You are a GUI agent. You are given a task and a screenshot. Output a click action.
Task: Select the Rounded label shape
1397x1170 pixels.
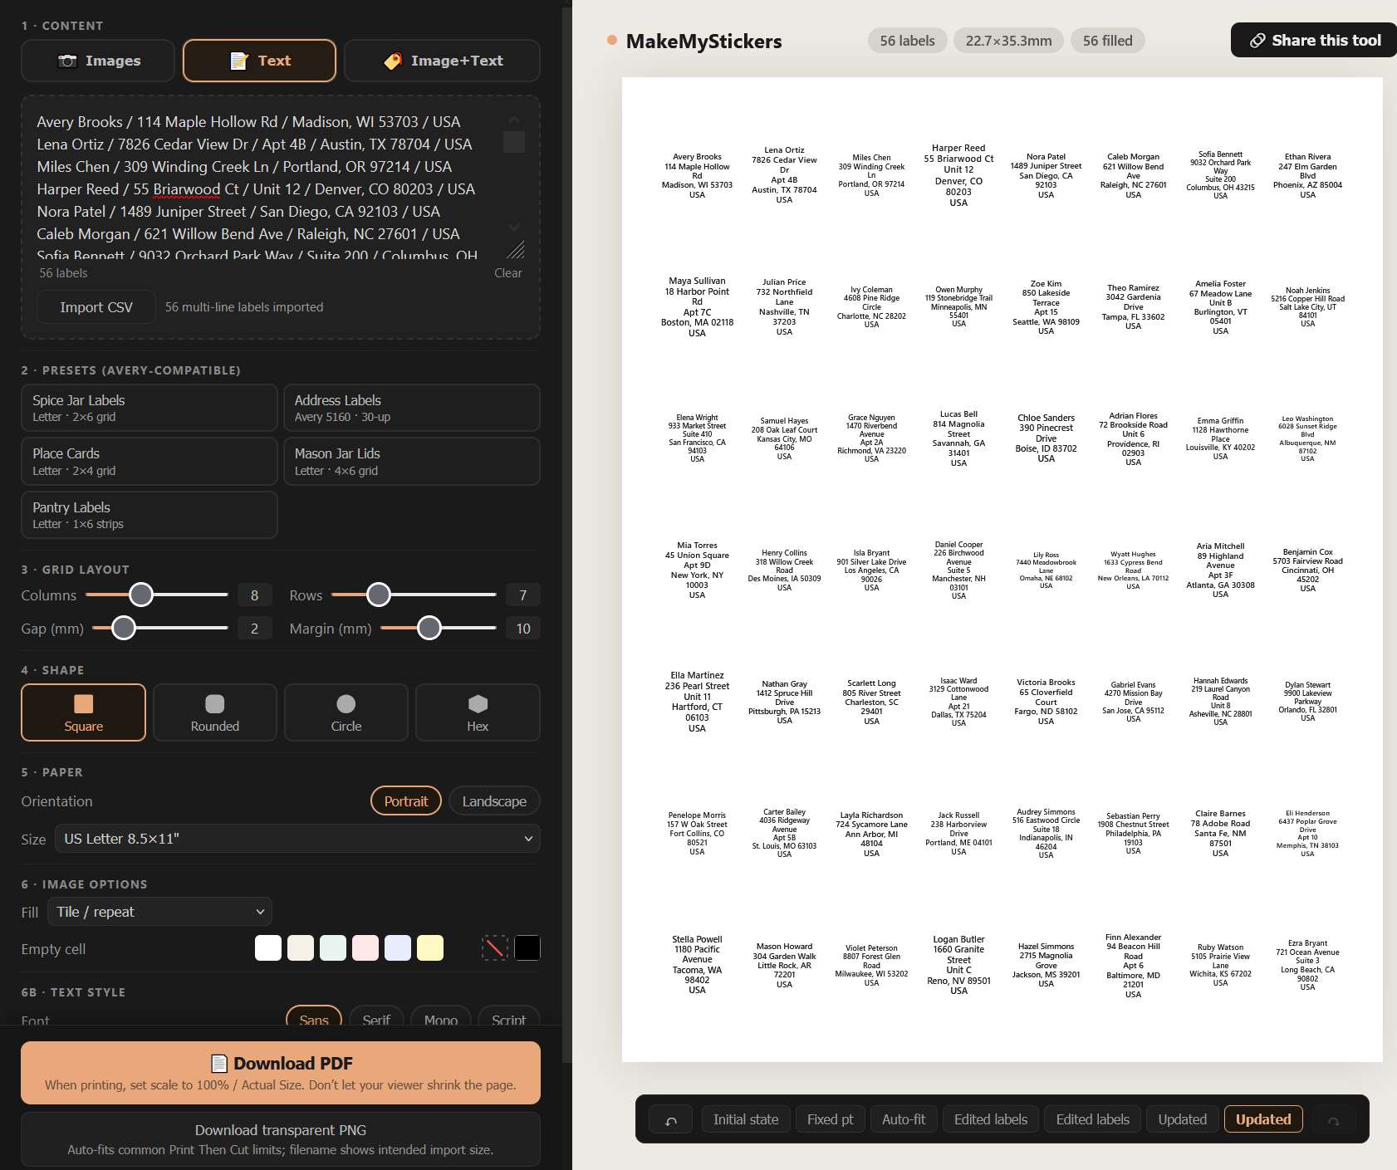pyautogui.click(x=215, y=712)
